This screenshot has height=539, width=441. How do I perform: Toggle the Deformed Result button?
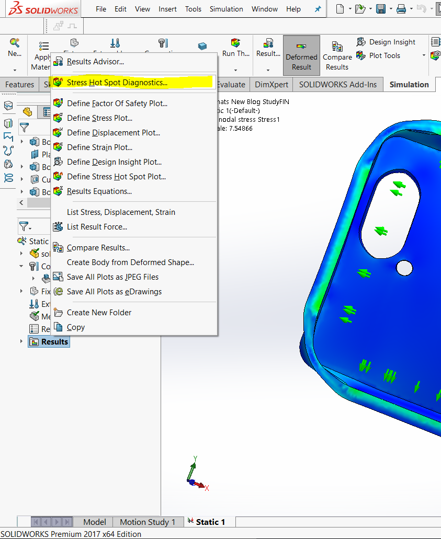tap(301, 55)
